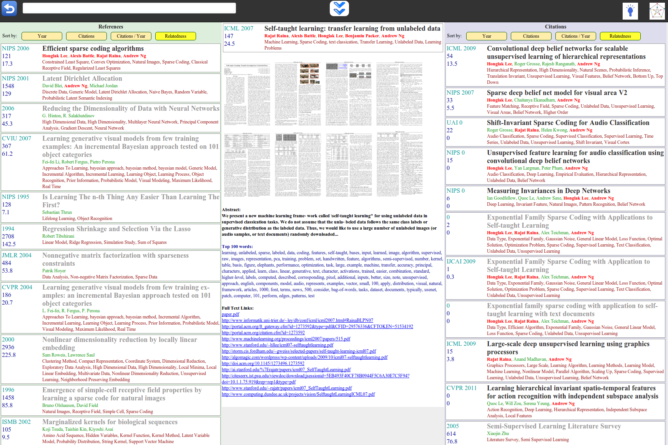Open Reducing the Dimensionality of Data reference
This screenshot has width=668, height=445.
[131, 108]
